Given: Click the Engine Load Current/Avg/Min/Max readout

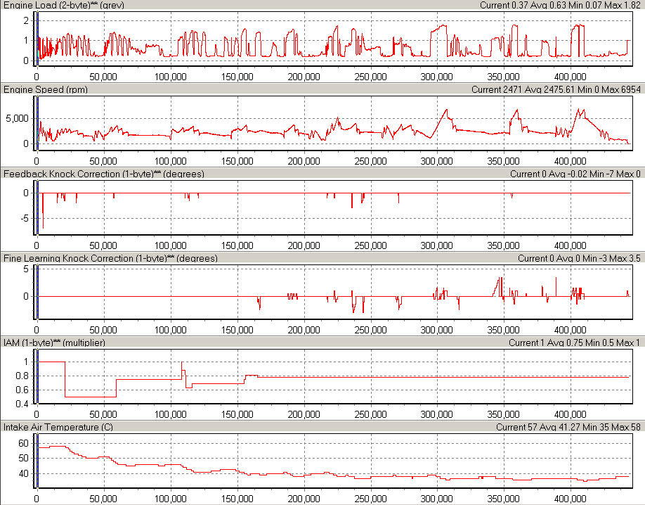Looking at the screenshot, I should 560,5.
